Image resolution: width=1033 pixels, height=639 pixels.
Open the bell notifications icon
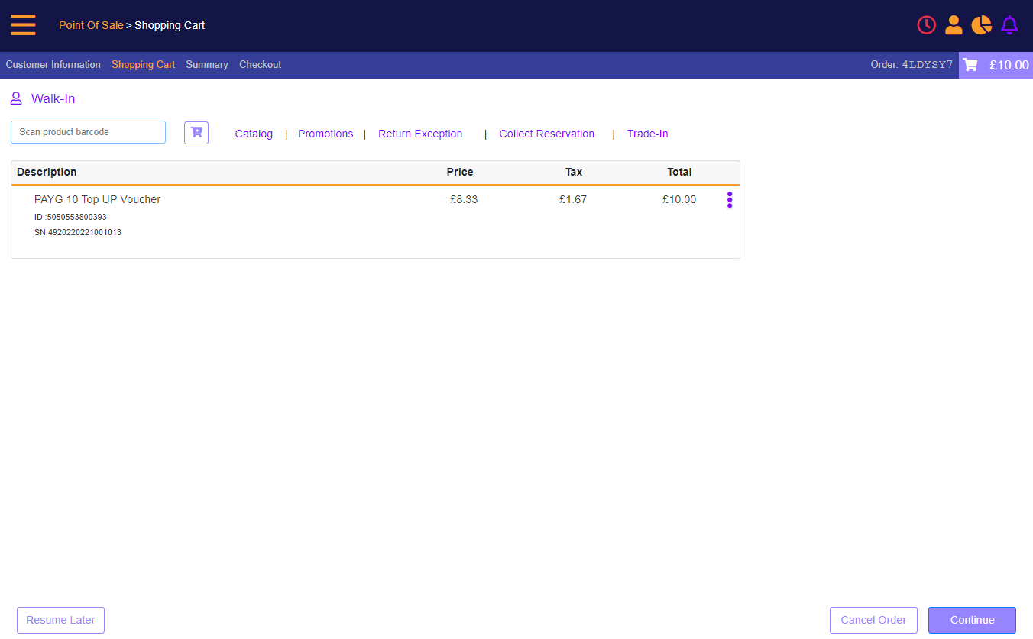coord(1009,25)
